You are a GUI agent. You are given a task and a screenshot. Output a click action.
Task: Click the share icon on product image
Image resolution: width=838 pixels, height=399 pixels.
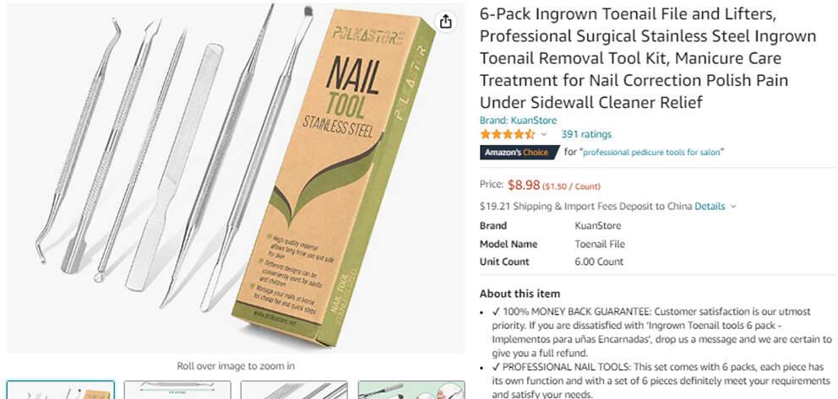click(x=446, y=21)
